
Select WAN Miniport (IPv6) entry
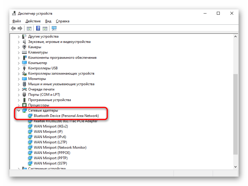coord(50,137)
